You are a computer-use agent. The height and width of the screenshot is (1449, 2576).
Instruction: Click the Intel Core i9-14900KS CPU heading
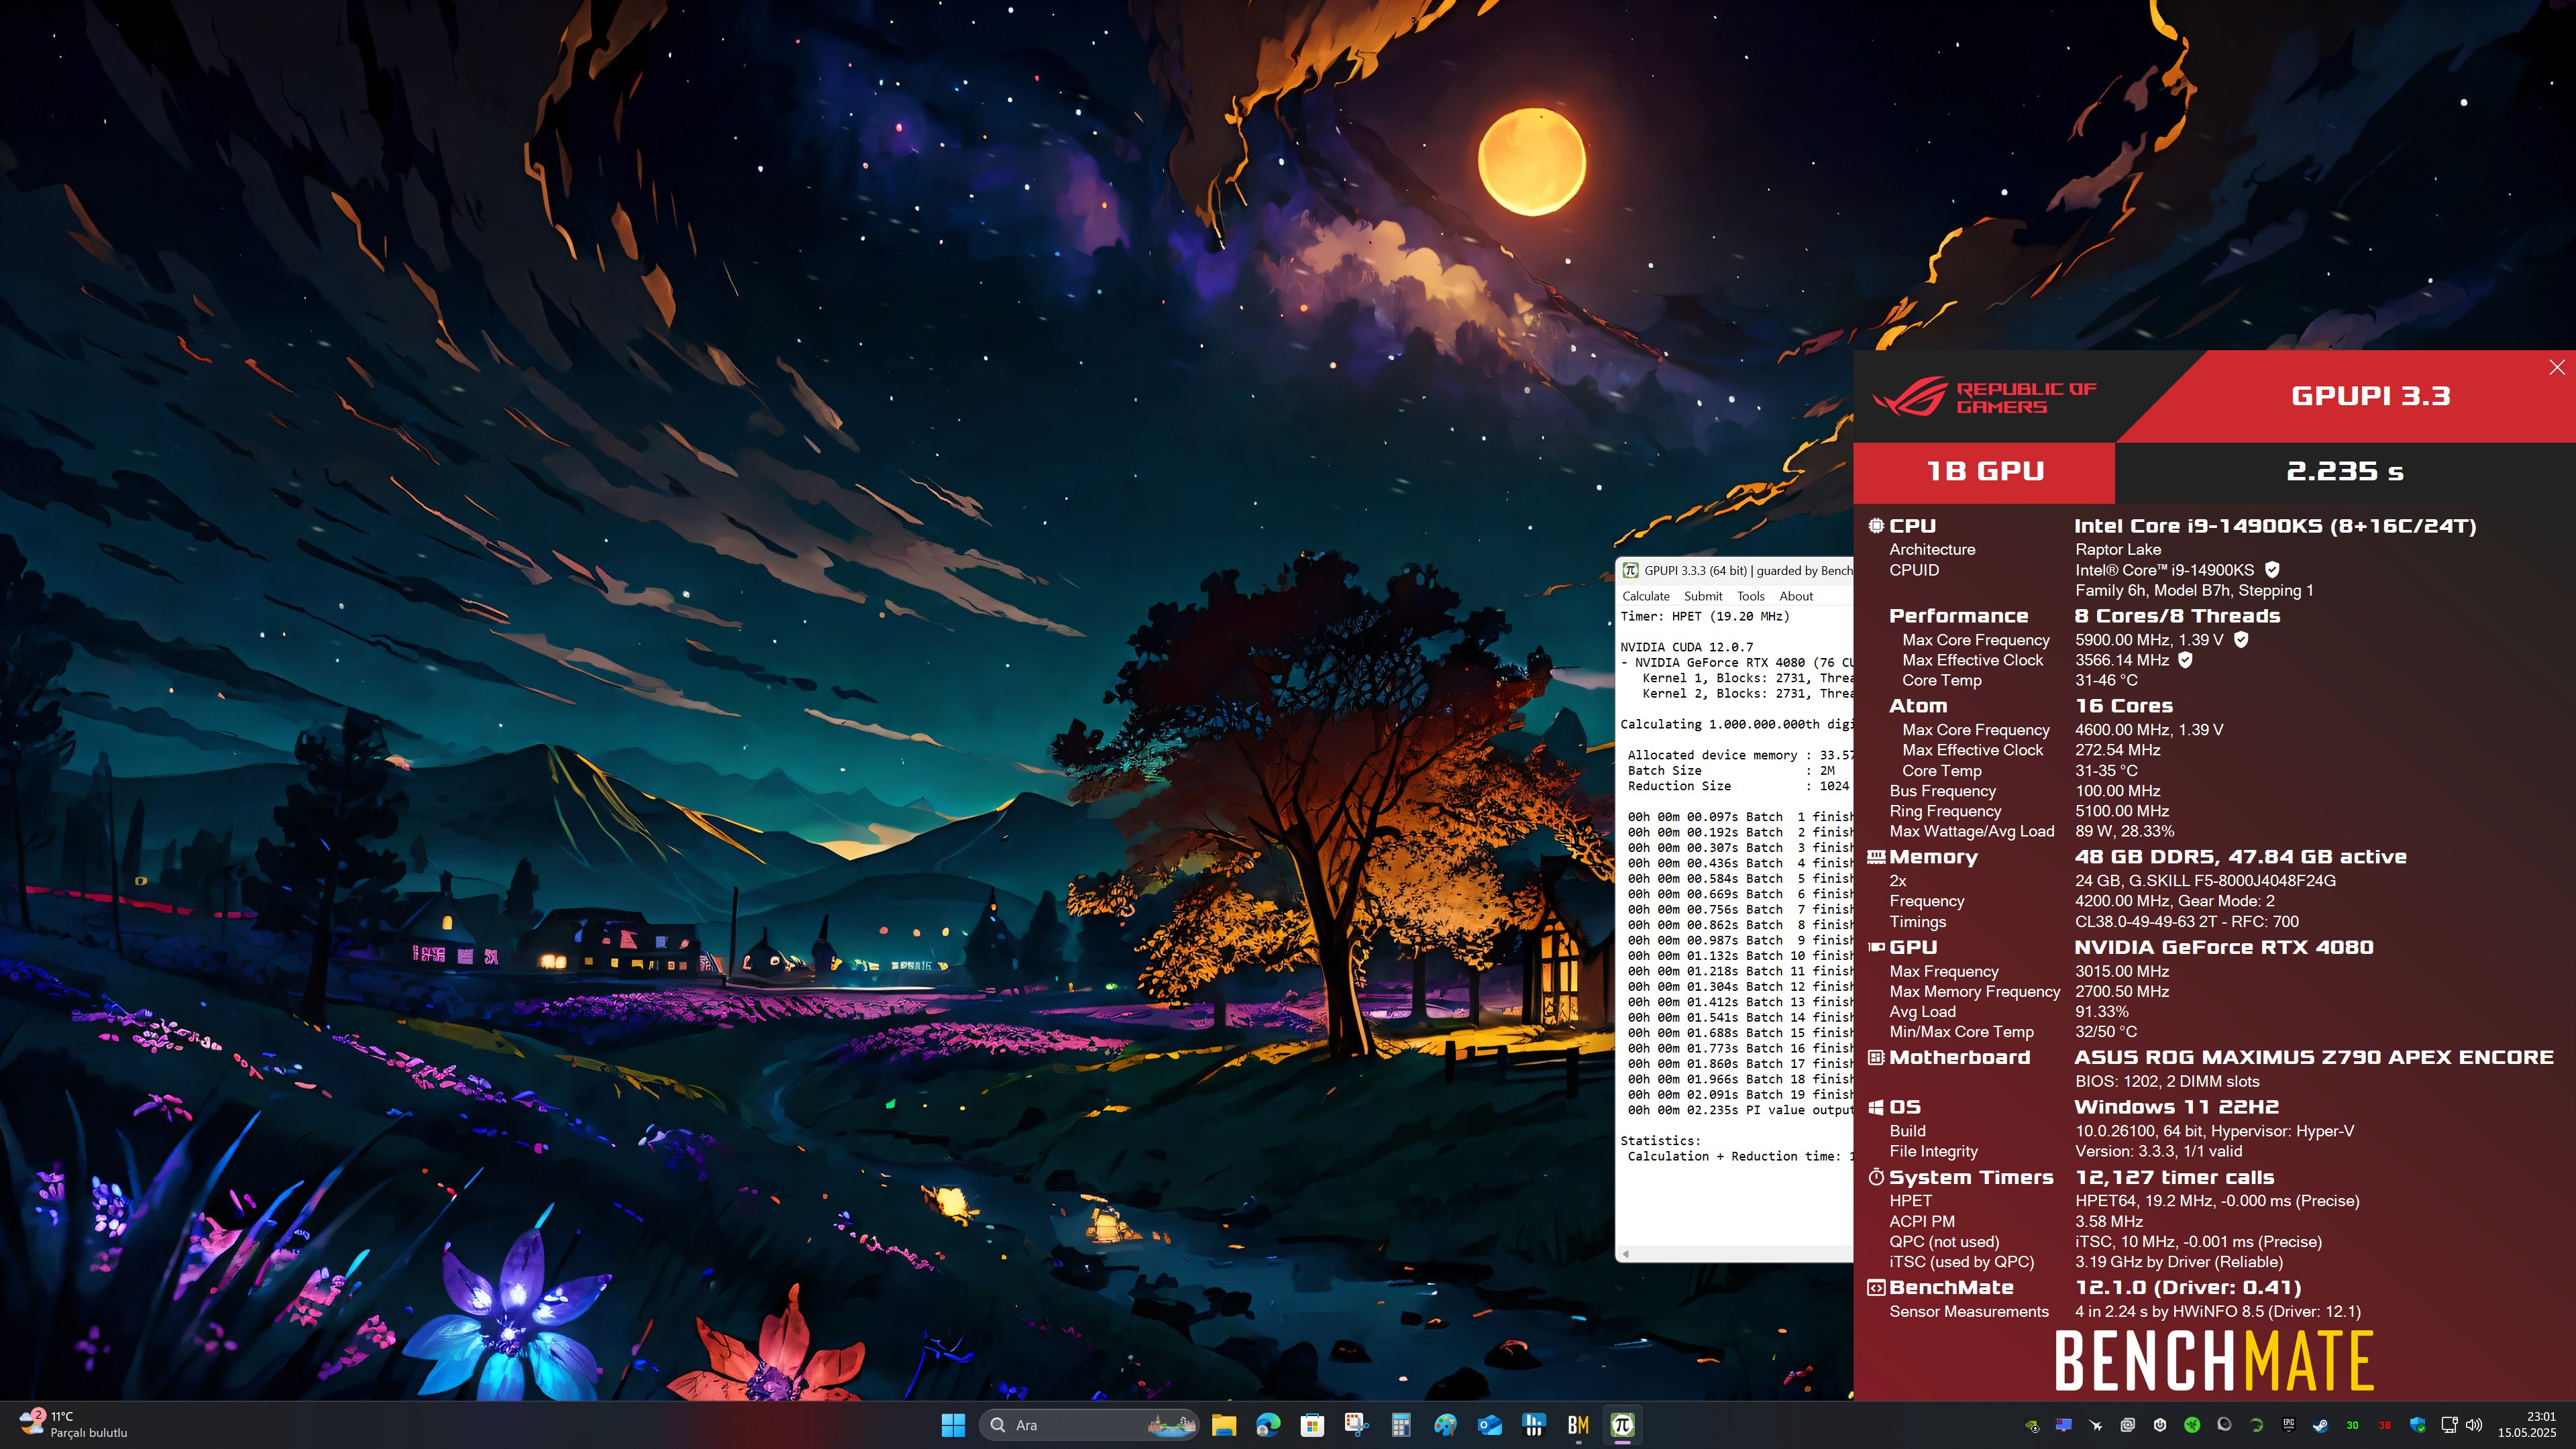(2275, 526)
